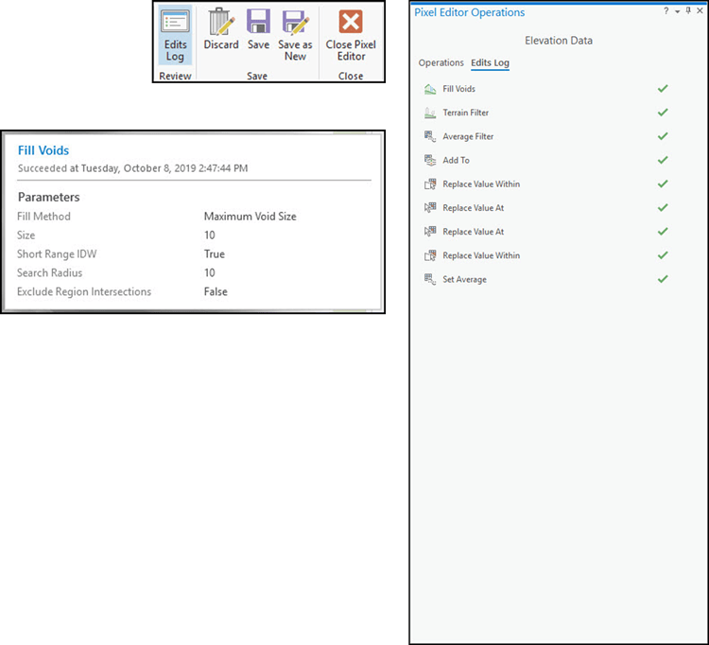Select the Edits Log tab
The width and height of the screenshot is (709, 645).
(490, 62)
